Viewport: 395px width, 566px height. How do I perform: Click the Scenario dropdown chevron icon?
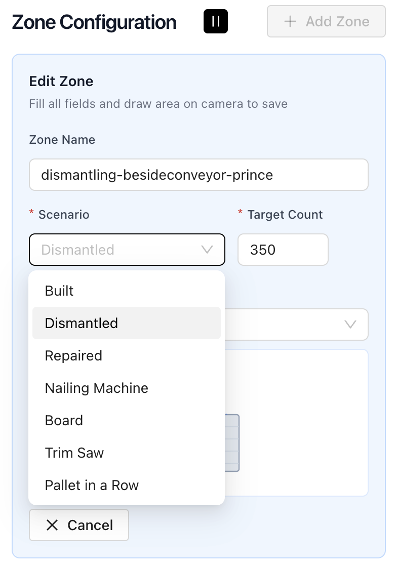pyautogui.click(x=207, y=249)
